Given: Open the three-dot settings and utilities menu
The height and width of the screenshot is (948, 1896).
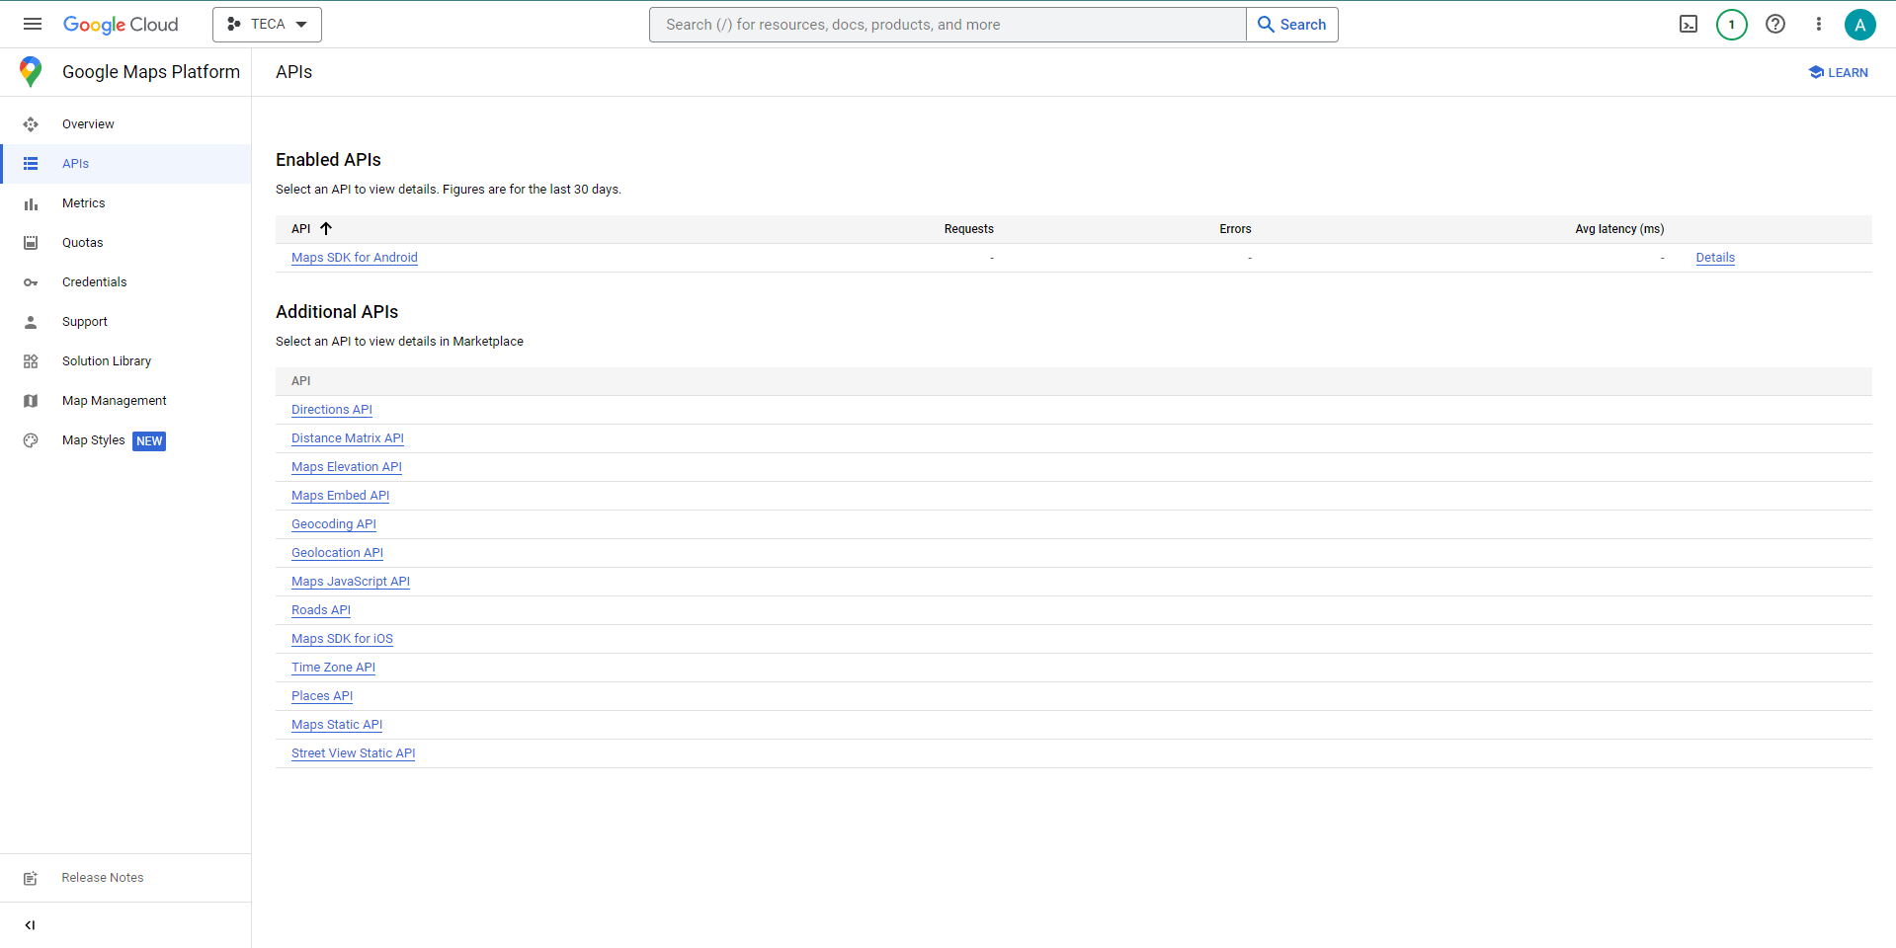Looking at the screenshot, I should (x=1818, y=25).
